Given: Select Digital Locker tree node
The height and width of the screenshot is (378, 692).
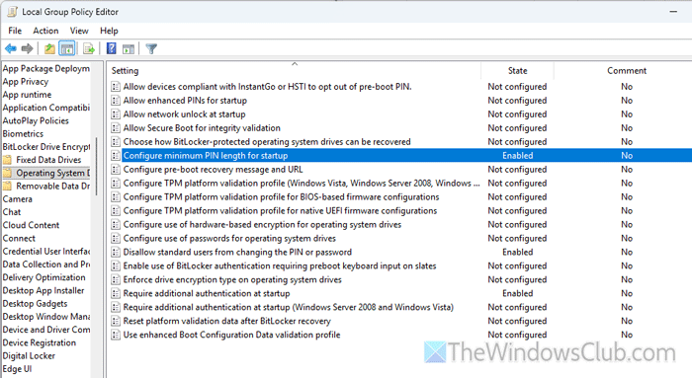Looking at the screenshot, I should point(29,356).
